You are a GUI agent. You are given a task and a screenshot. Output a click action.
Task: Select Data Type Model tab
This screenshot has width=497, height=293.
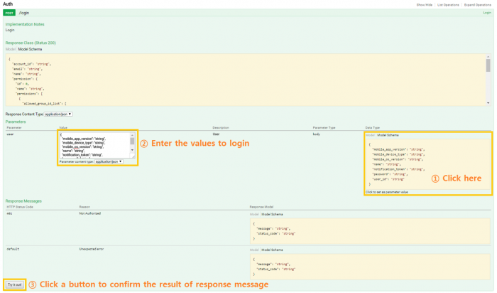coord(369,134)
